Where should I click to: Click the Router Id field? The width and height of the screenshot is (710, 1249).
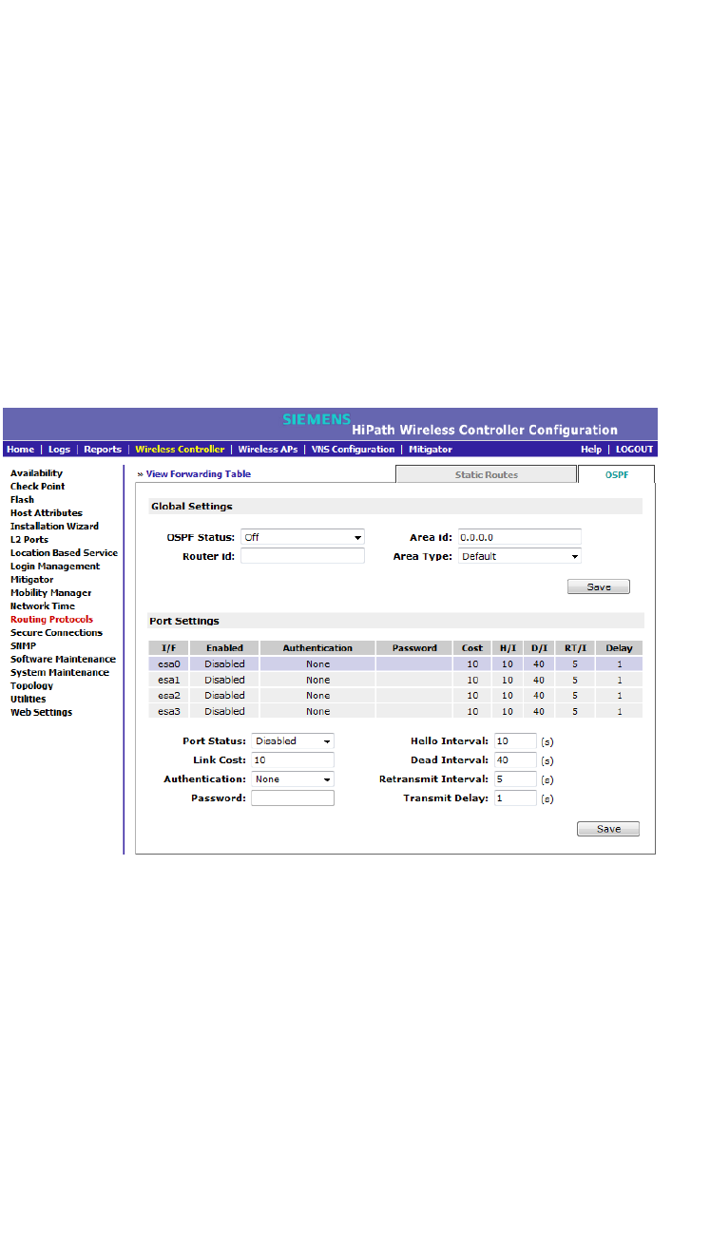302,556
